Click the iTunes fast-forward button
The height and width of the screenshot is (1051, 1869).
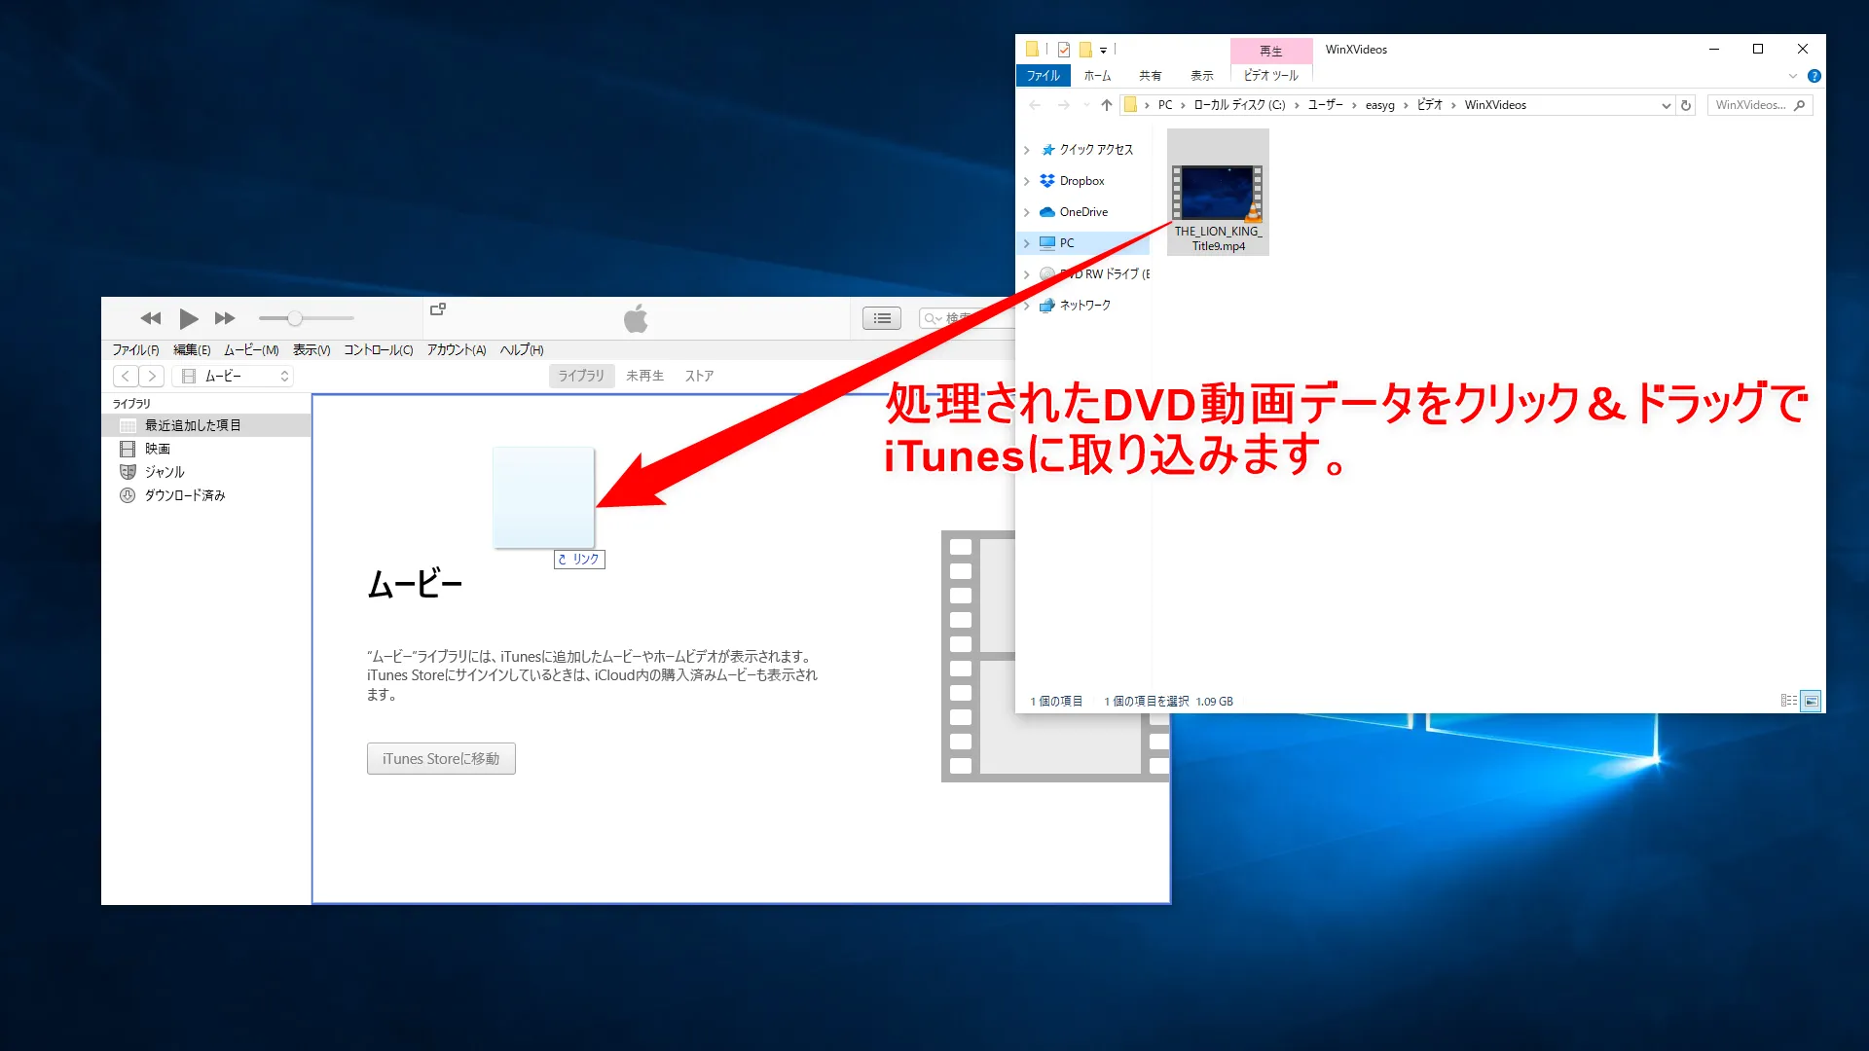225,318
